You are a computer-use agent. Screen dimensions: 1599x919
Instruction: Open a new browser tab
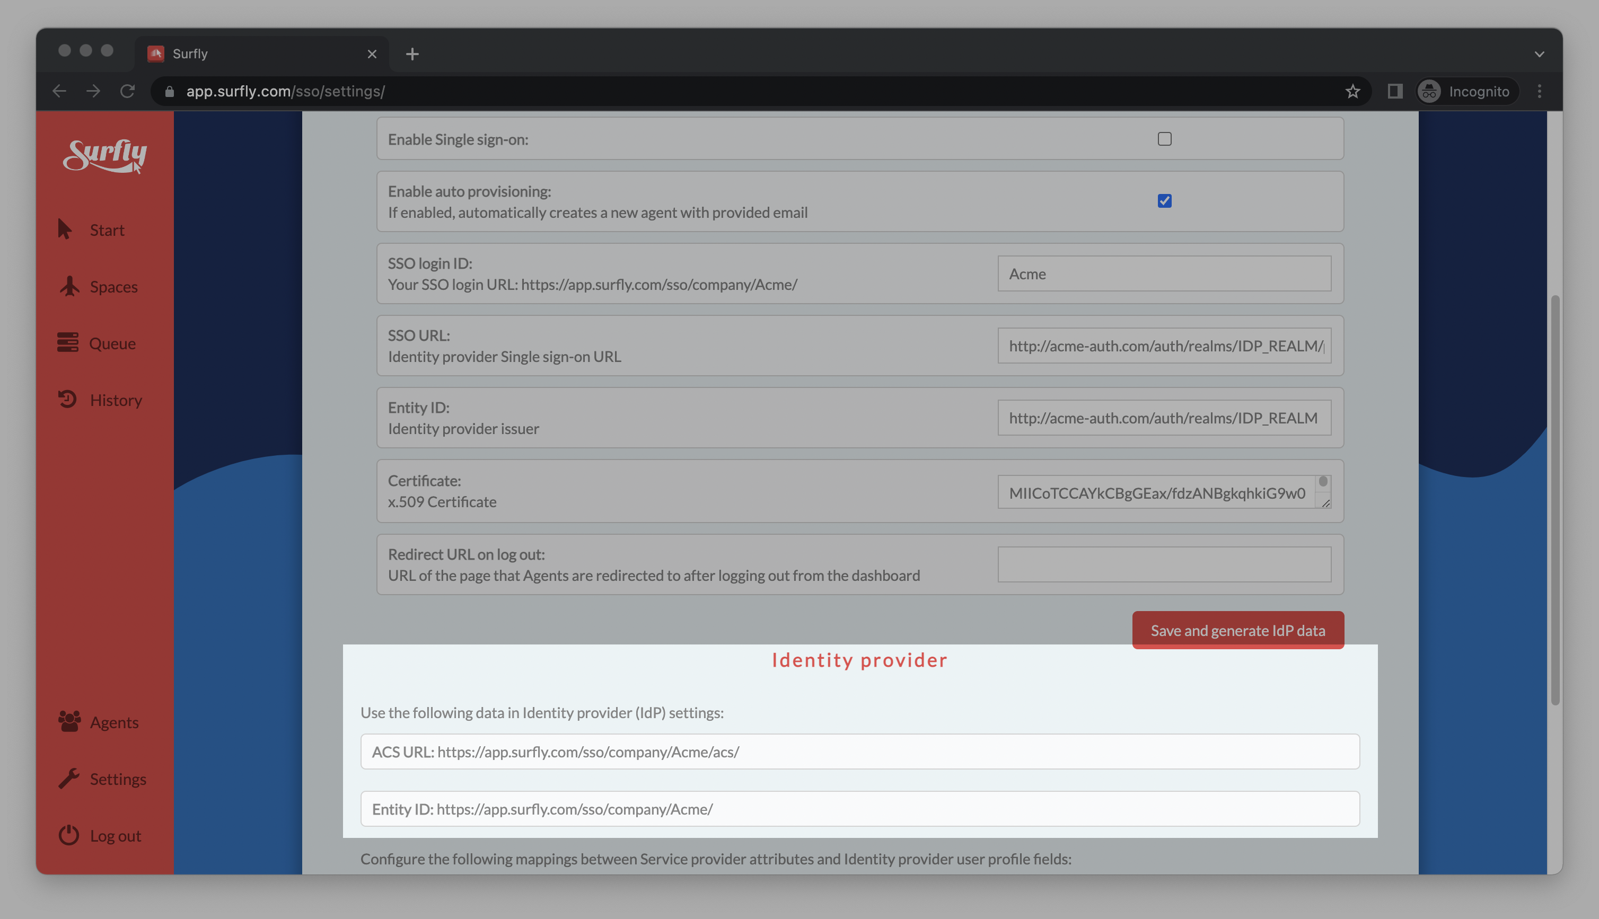click(412, 54)
